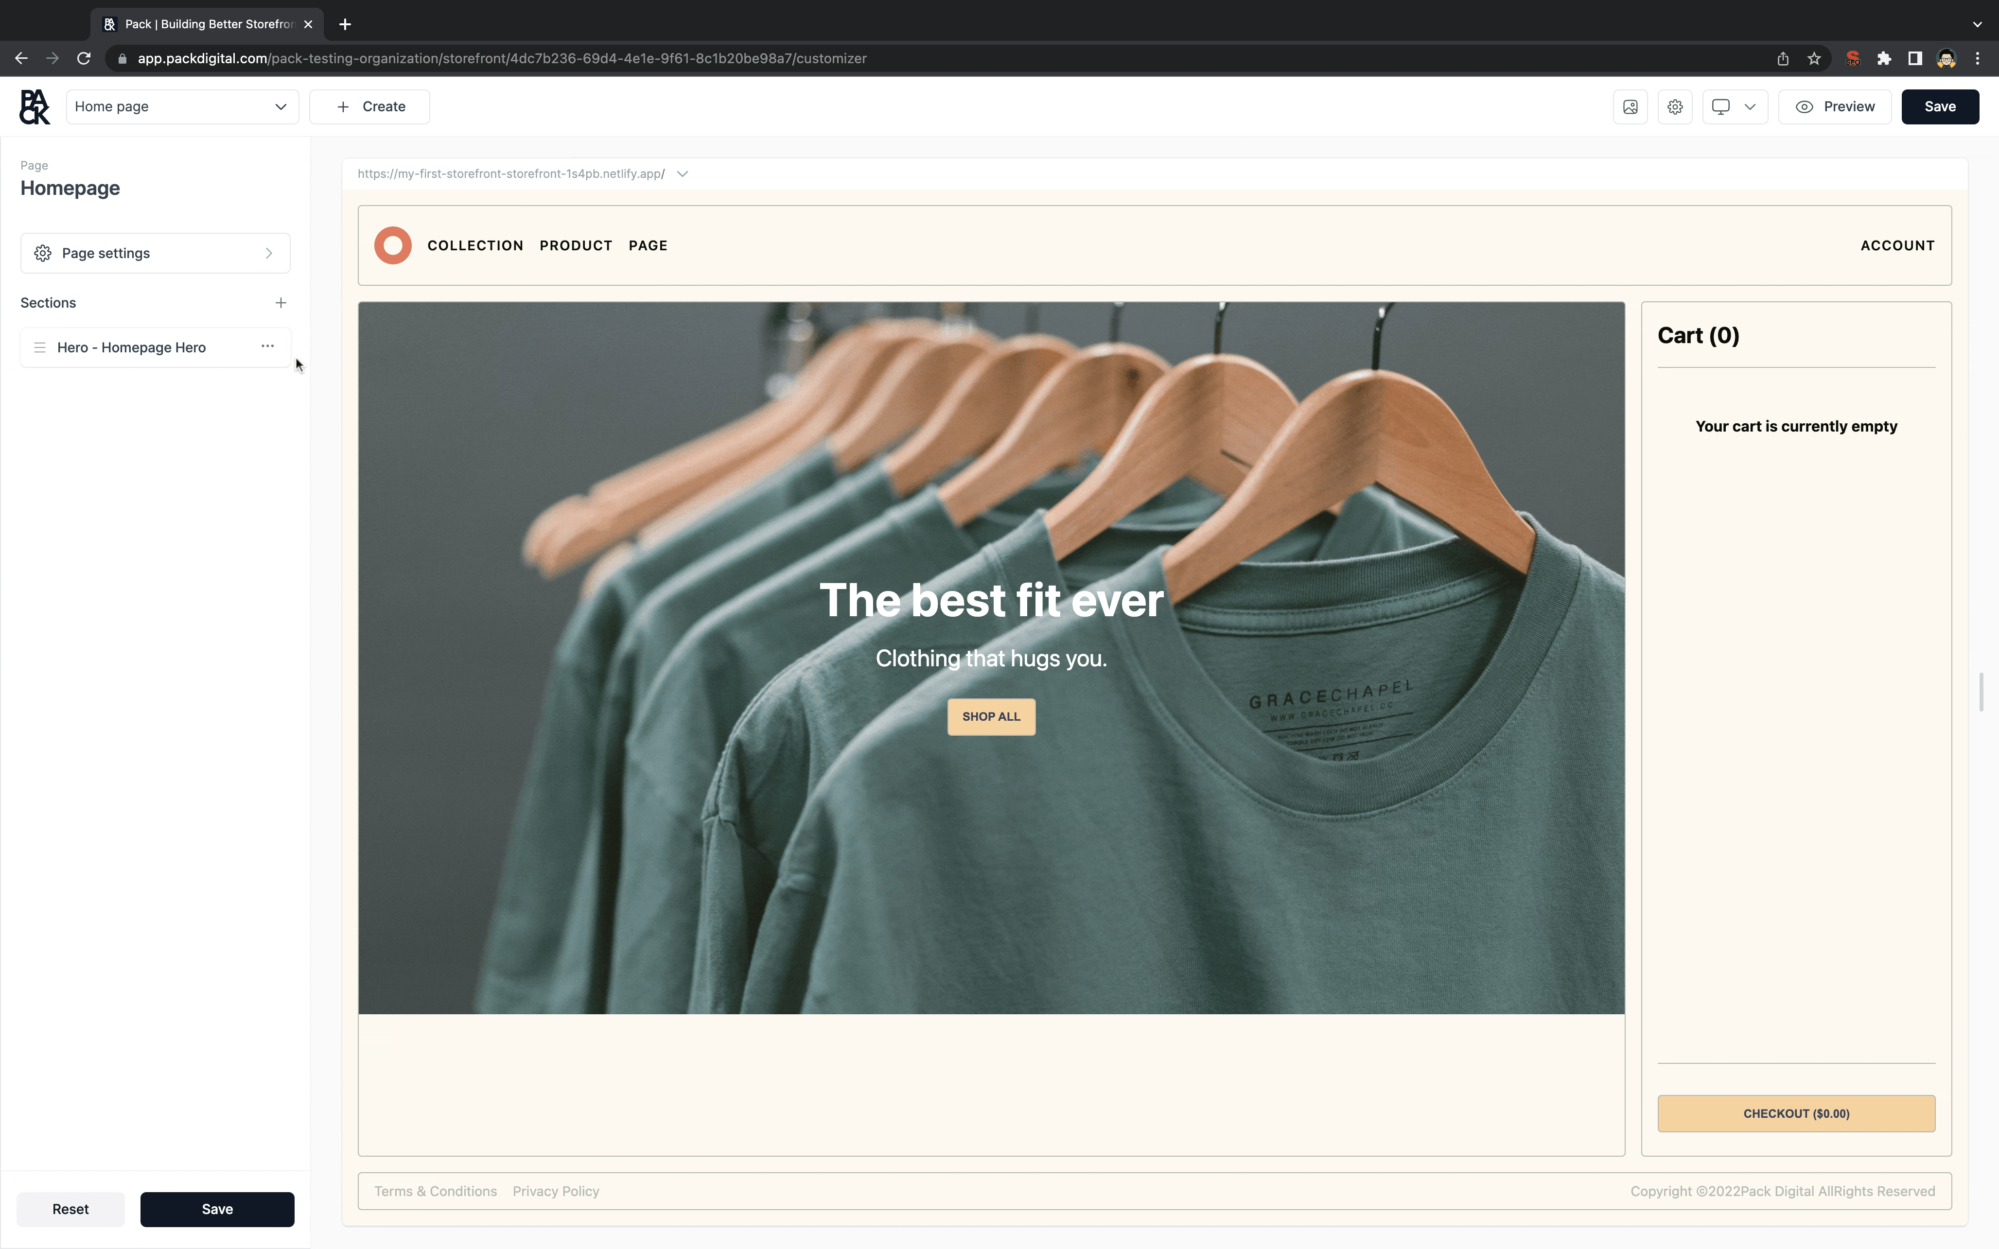Image resolution: width=1999 pixels, height=1249 pixels.
Task: Select the desktop viewport icon
Action: pyautogui.click(x=1720, y=106)
